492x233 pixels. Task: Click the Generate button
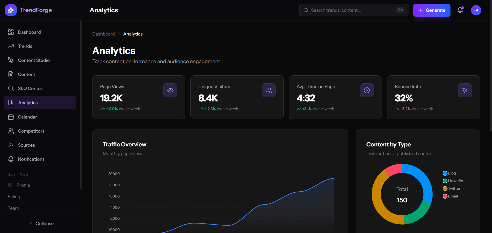point(432,10)
